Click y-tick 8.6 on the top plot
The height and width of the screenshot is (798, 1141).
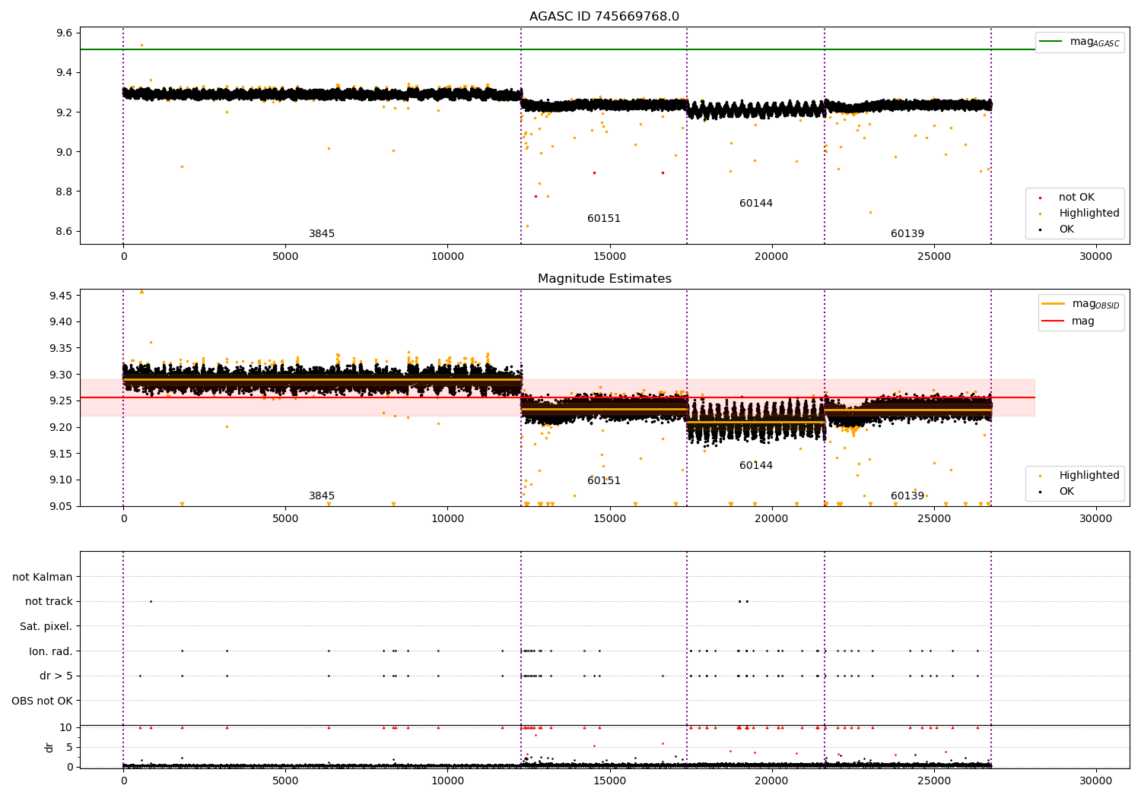(x=64, y=231)
